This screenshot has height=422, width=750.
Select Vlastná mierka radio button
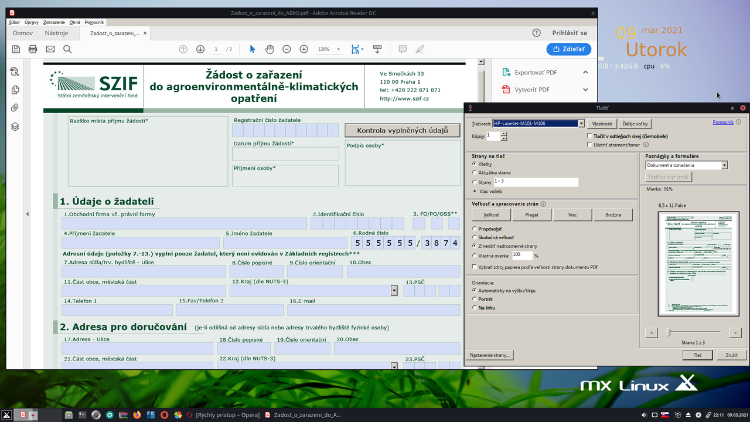pyautogui.click(x=475, y=256)
